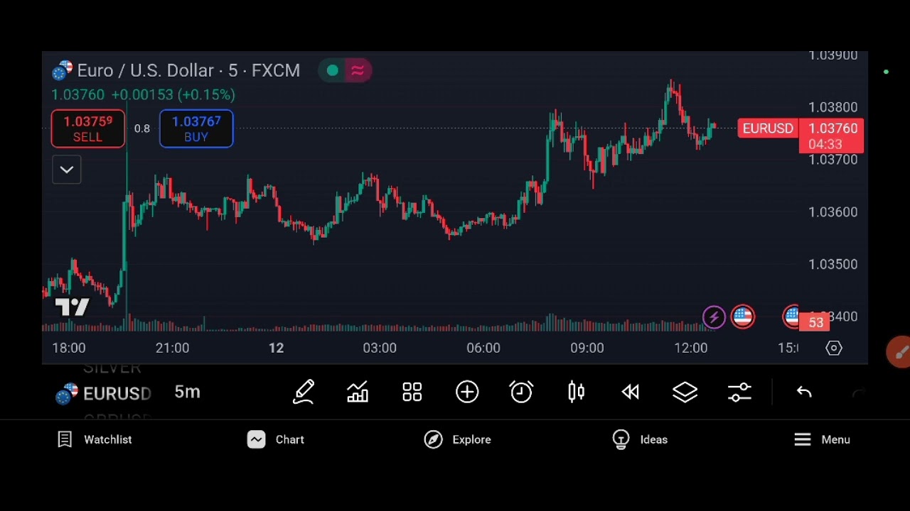Switch to the Watchlist tab
This screenshot has width=910, height=511.
tap(95, 439)
